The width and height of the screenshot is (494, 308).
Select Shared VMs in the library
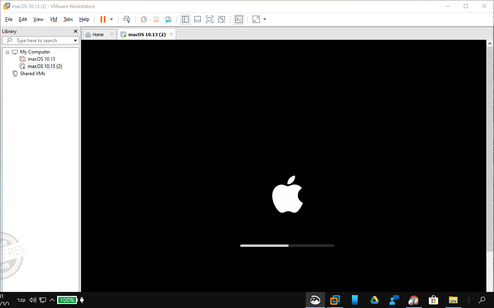click(x=33, y=74)
